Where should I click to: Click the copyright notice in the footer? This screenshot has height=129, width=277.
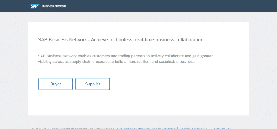[x=73, y=128]
